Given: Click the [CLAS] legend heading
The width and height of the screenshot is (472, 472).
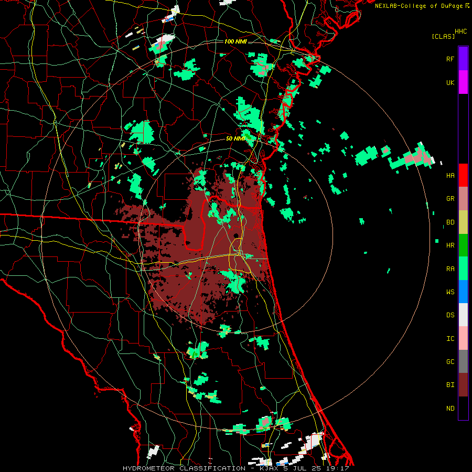Looking at the screenshot, I should (443, 36).
